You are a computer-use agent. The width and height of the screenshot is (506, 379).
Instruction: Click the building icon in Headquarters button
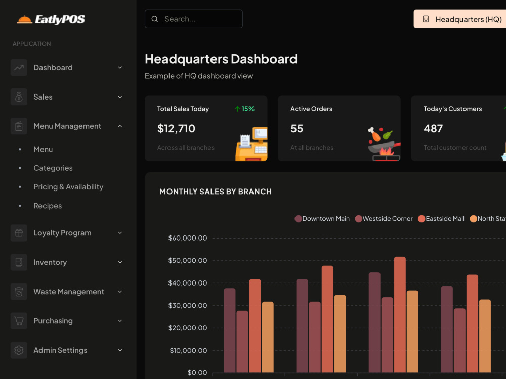tap(426, 19)
